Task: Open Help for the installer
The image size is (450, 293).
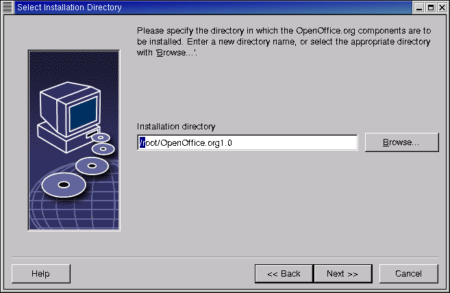Action: pyautogui.click(x=40, y=274)
